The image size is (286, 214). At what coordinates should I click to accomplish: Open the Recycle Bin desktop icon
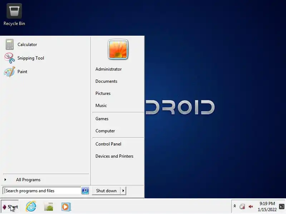pos(14,15)
